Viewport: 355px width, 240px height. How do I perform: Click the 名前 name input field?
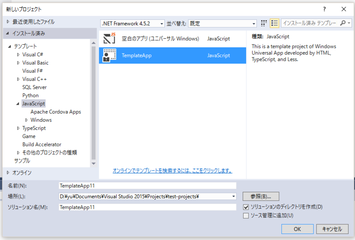pyautogui.click(x=147, y=186)
